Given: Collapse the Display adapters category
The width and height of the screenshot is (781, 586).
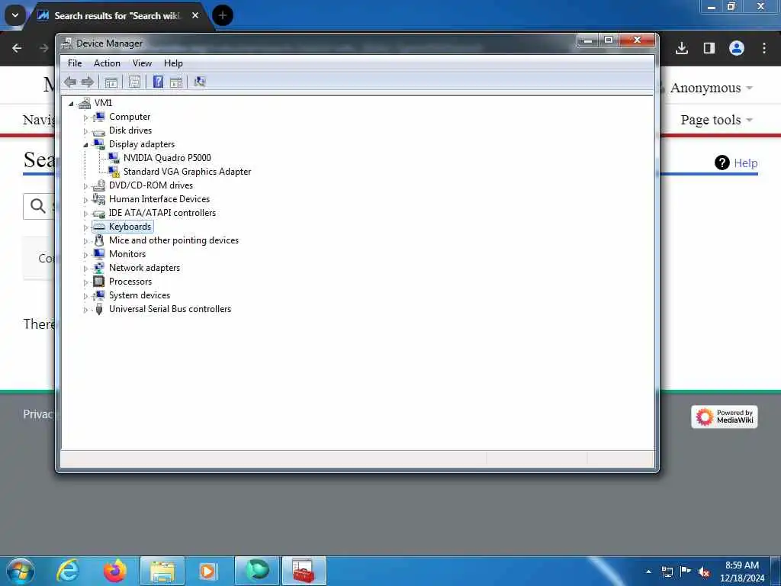Looking at the screenshot, I should point(85,145).
